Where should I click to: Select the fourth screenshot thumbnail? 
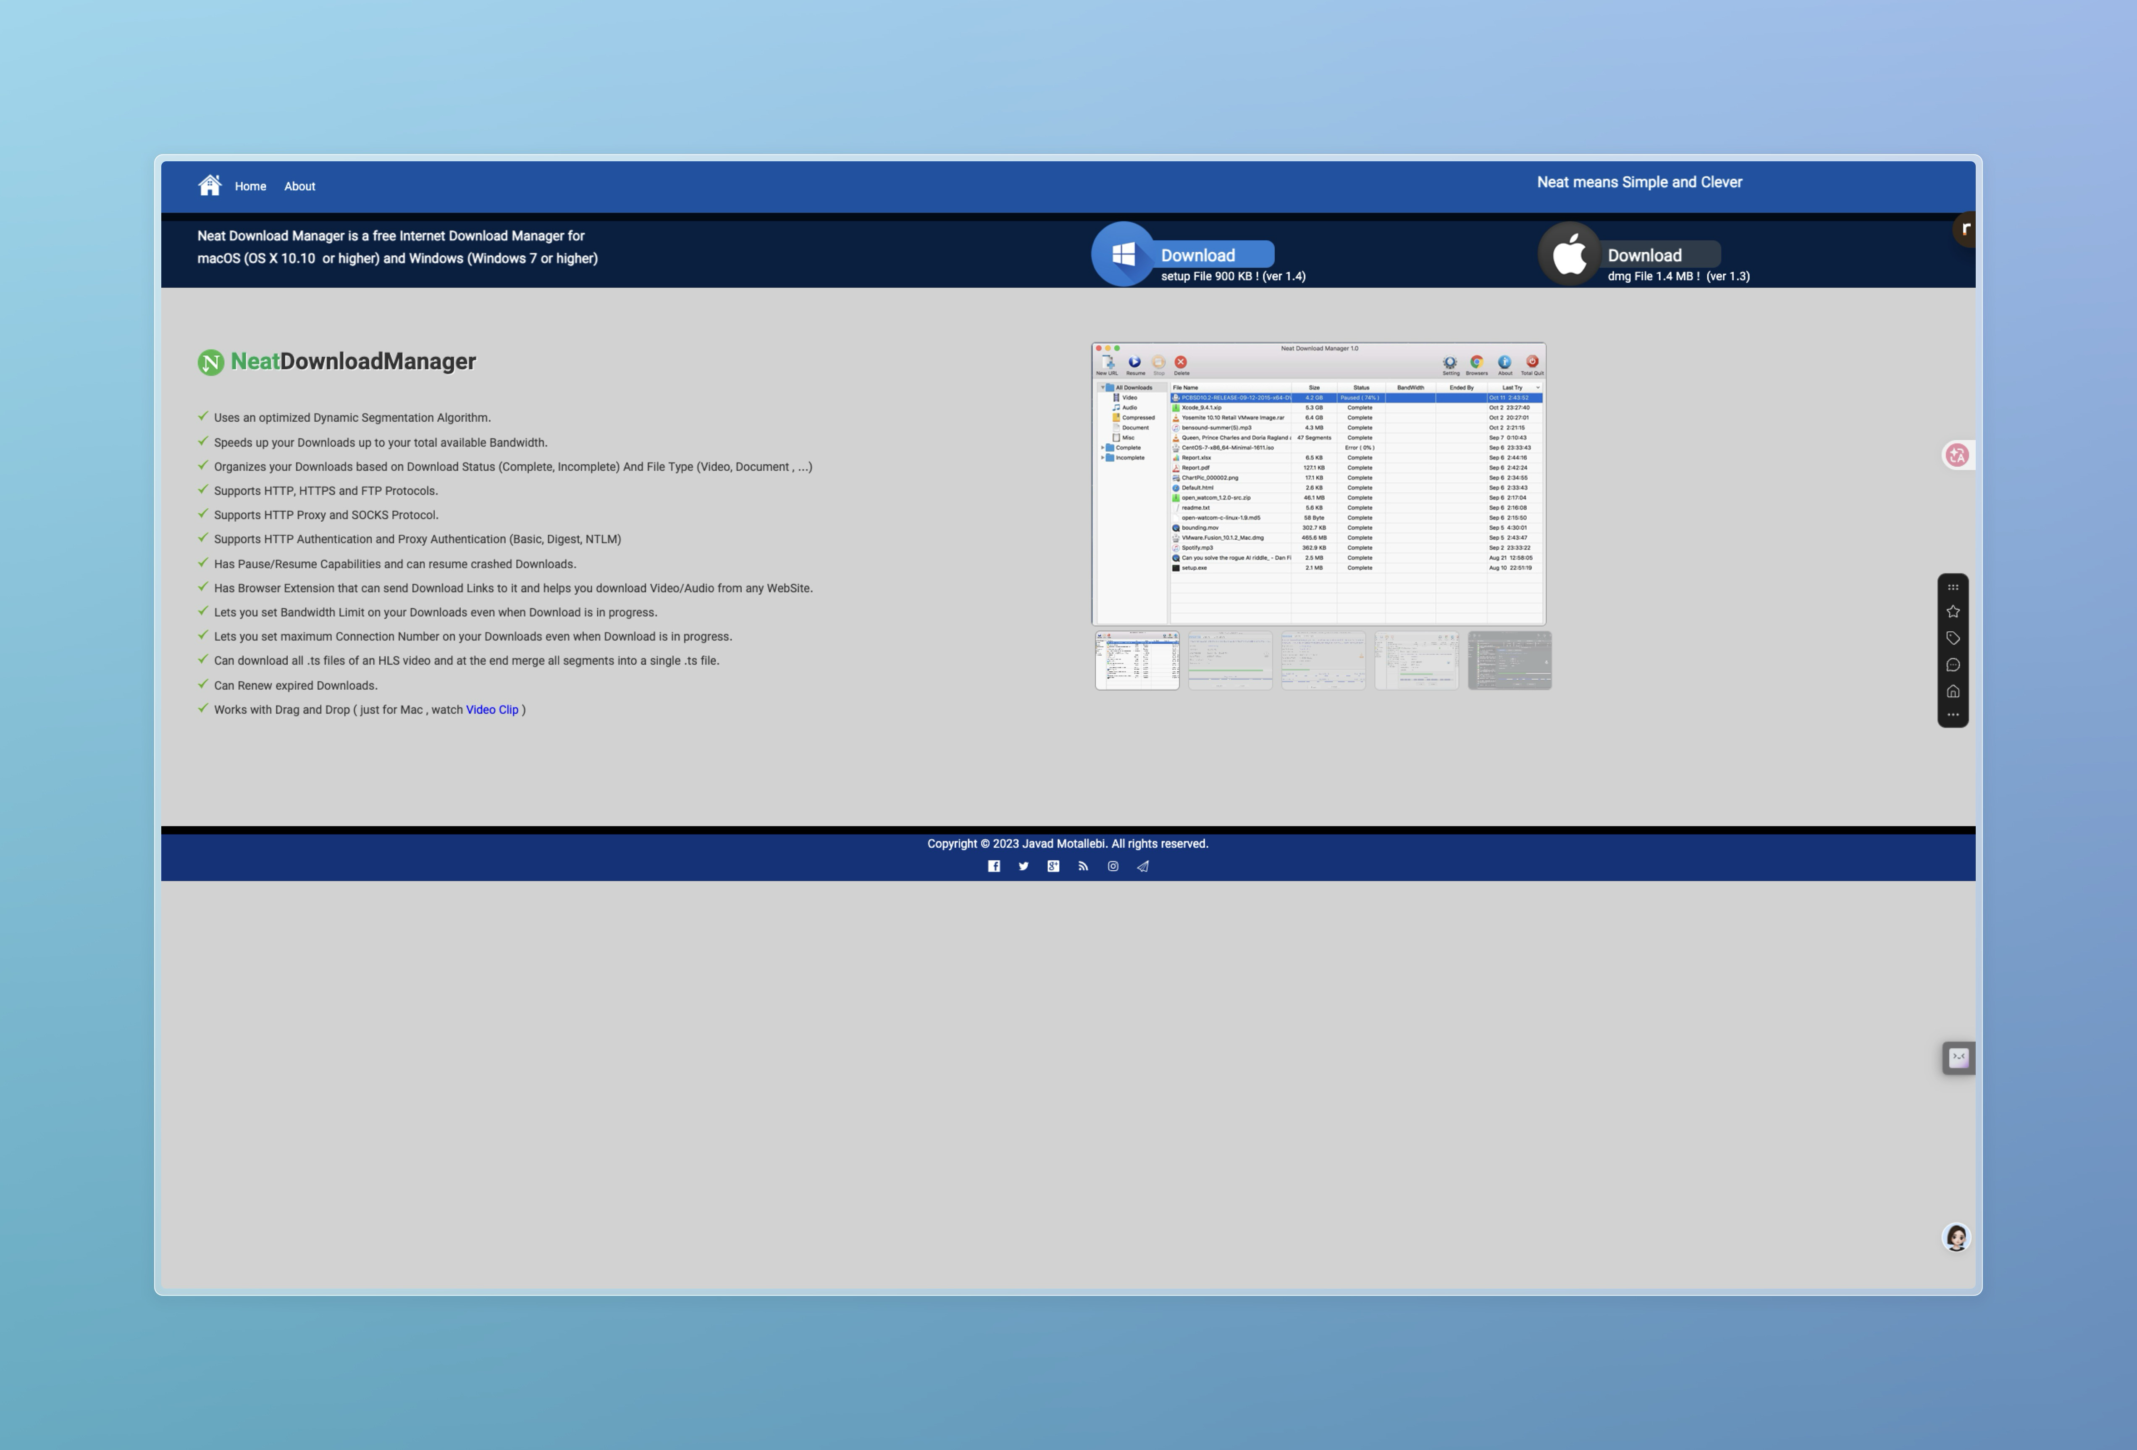(x=1417, y=660)
